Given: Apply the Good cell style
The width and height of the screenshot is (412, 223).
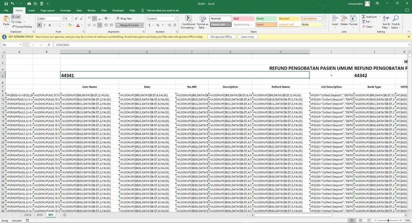Looking at the screenshot, I should [266, 18].
